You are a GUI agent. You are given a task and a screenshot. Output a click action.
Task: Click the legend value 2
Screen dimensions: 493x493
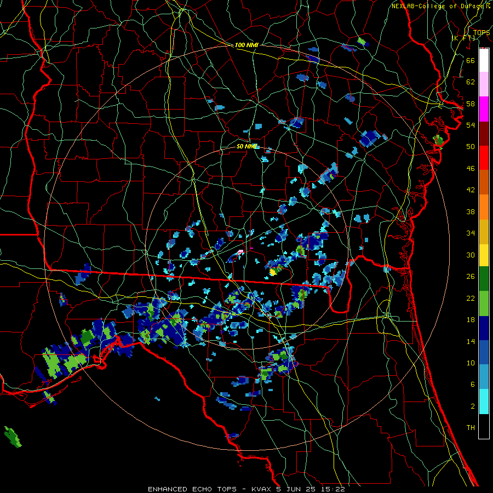click(x=473, y=406)
